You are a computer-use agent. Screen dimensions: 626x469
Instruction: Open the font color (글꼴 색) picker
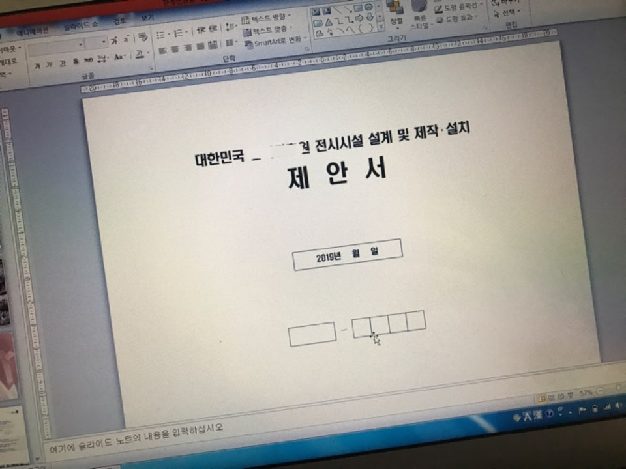coord(138,55)
